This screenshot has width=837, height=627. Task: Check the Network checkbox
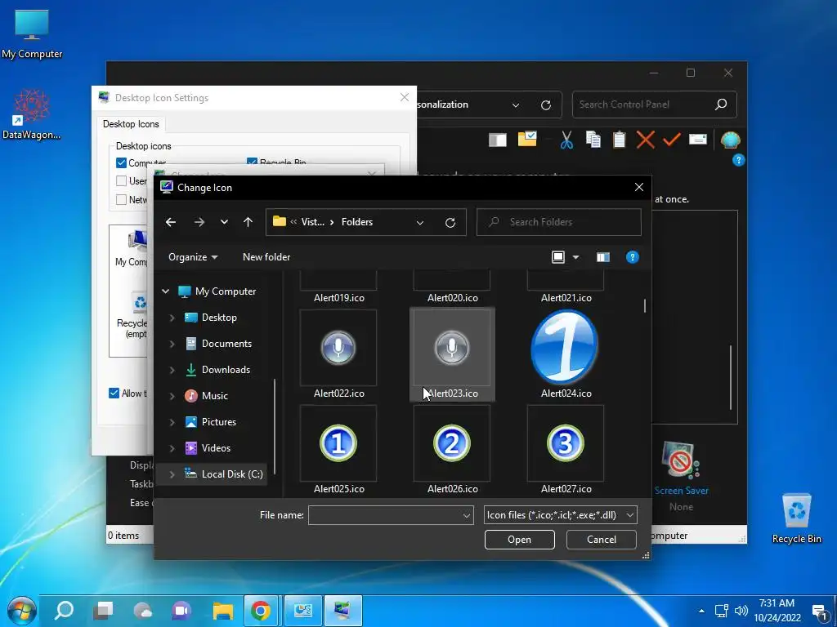pyautogui.click(x=121, y=199)
